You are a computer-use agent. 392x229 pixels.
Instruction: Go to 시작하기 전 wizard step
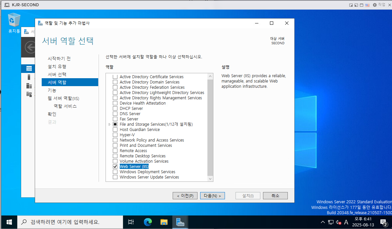point(59,59)
